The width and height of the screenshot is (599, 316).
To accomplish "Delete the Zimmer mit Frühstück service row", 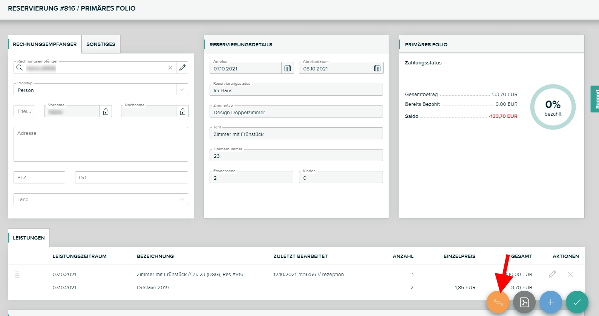I will (x=570, y=274).
